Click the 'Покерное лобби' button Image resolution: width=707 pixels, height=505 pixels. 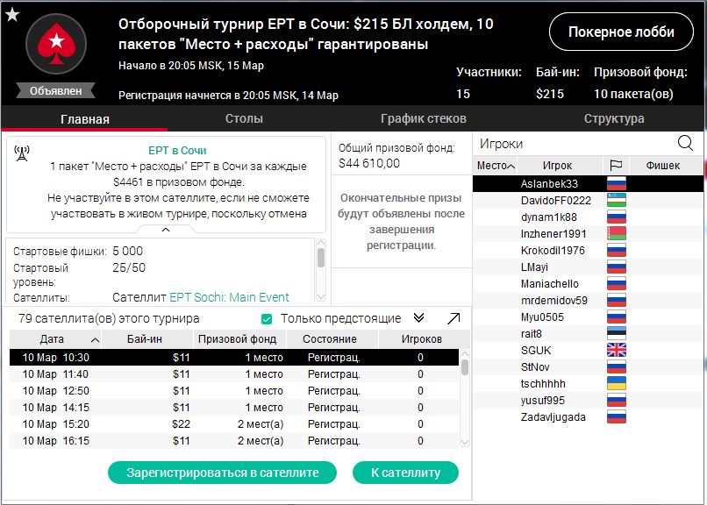[x=621, y=32]
